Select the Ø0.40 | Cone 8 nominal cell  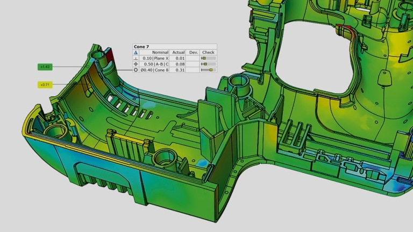pyautogui.click(x=155, y=70)
